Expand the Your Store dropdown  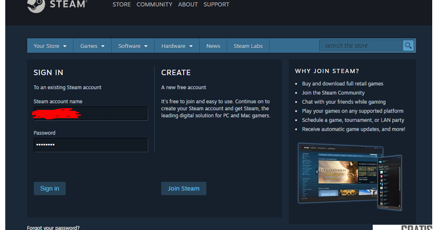[x=50, y=46]
